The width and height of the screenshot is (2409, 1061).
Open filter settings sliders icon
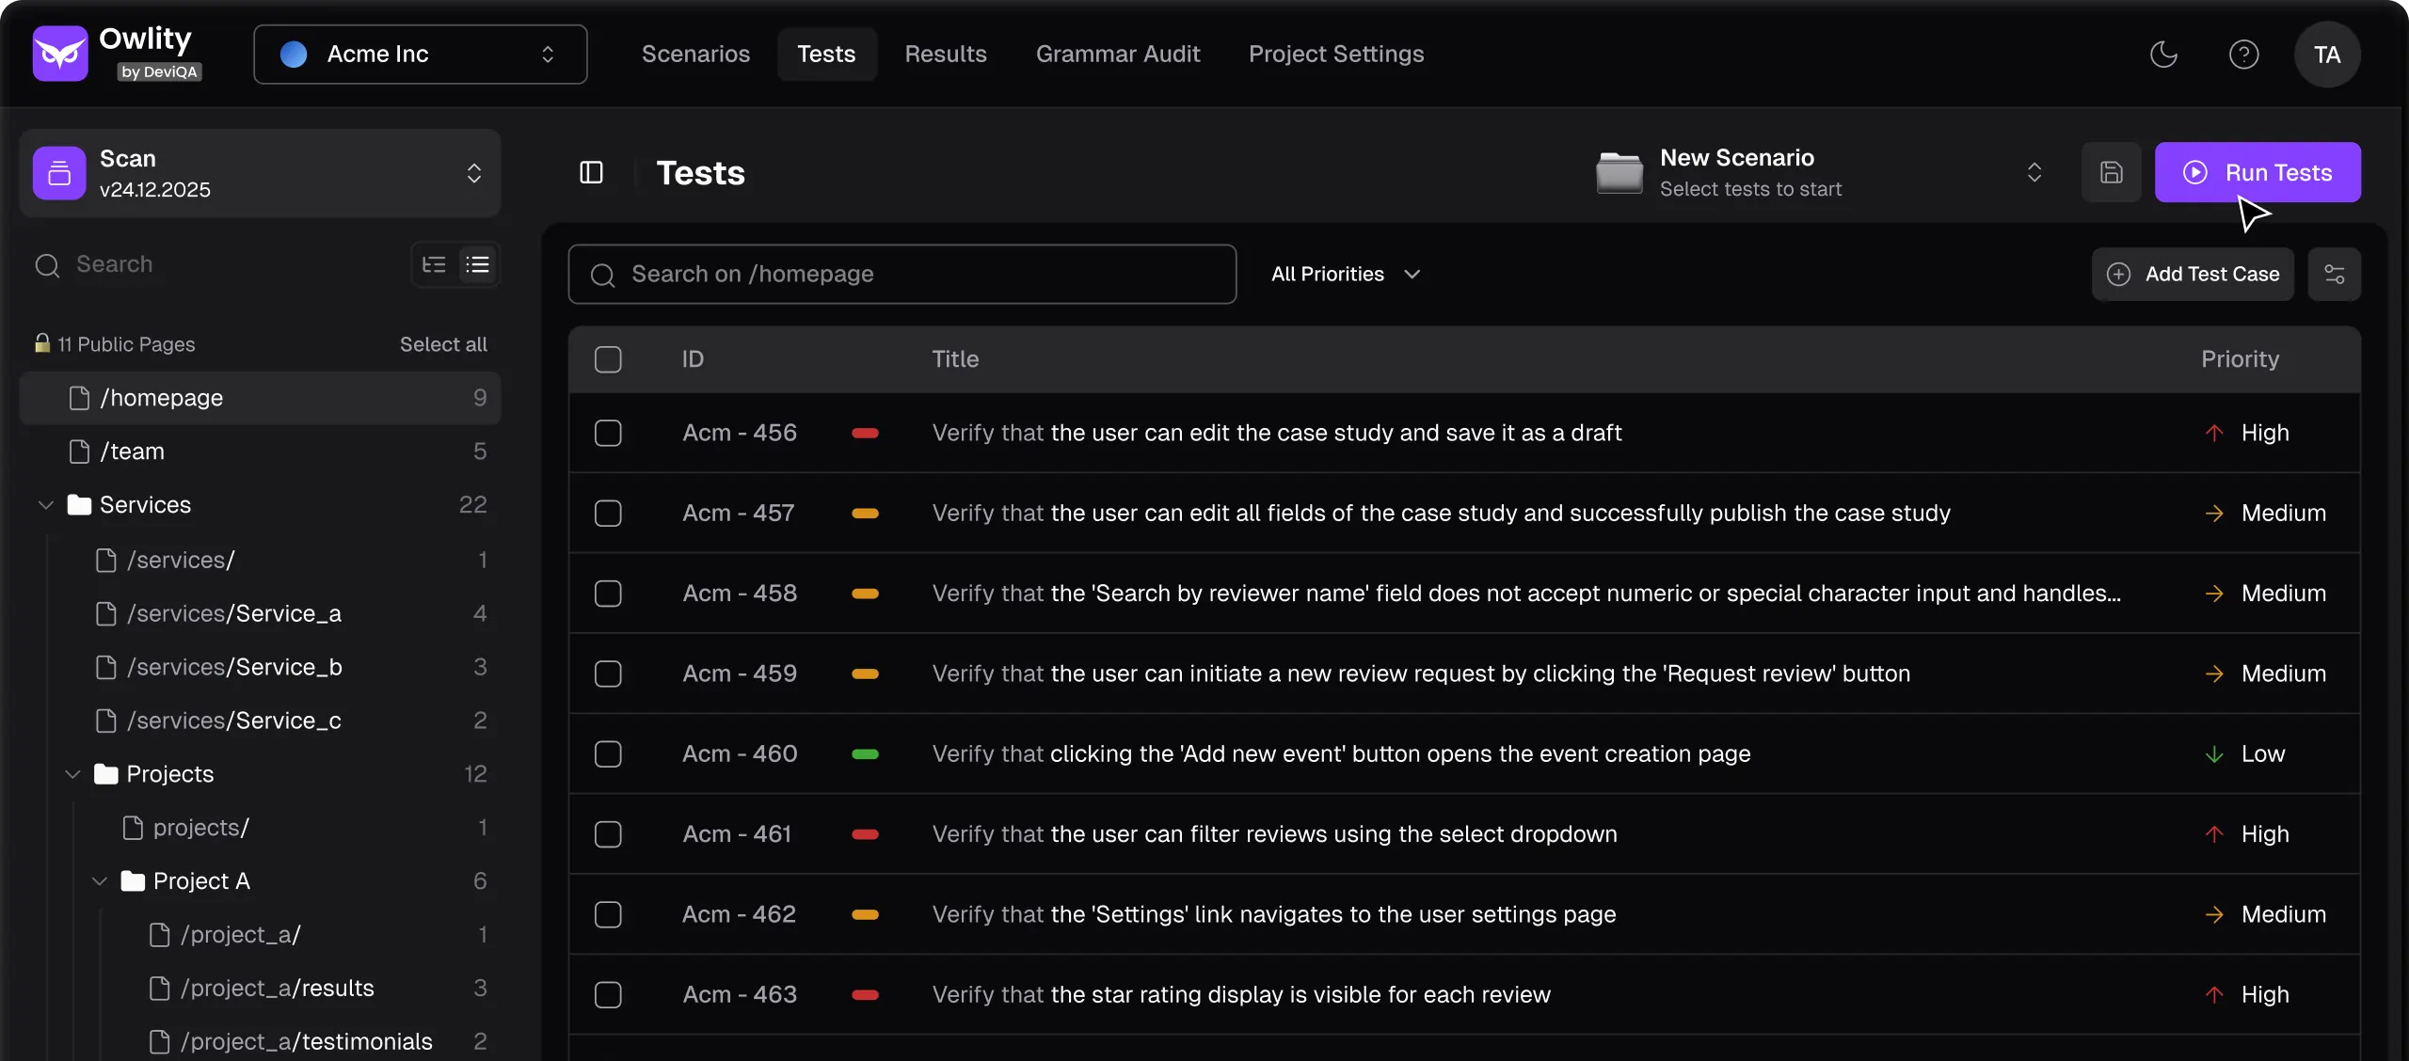pyautogui.click(x=2334, y=274)
